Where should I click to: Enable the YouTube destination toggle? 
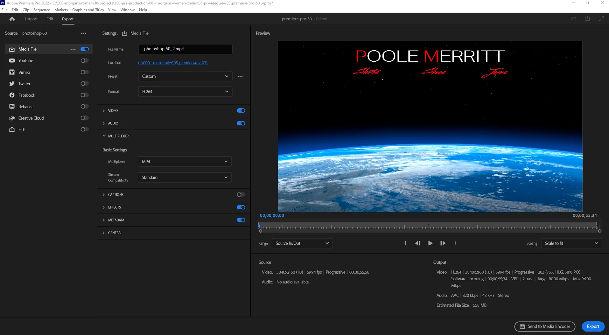(85, 60)
